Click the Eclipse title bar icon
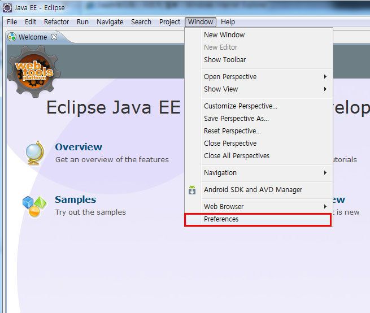 [7, 8]
